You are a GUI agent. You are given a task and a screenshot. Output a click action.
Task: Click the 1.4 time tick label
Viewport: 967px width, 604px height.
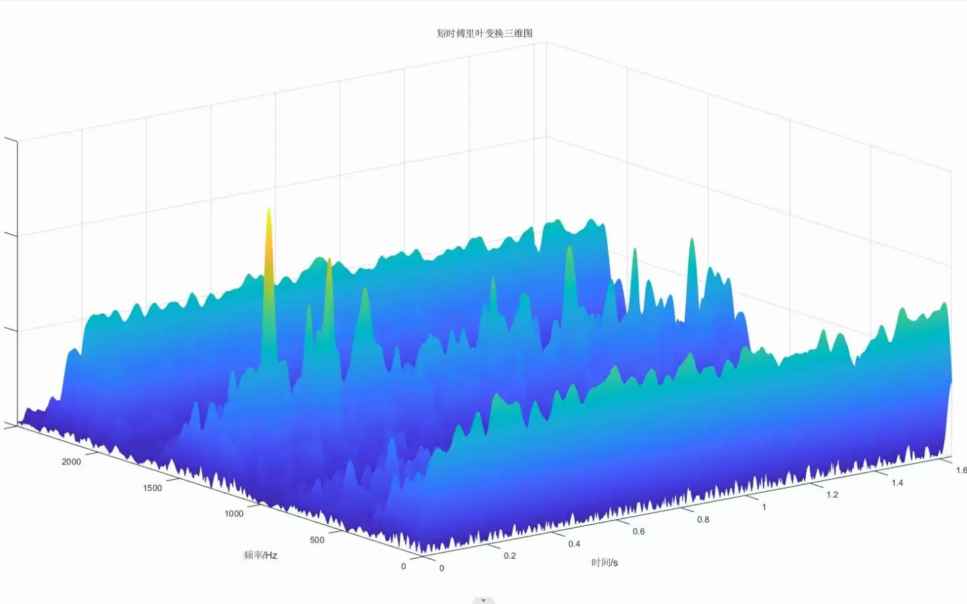[897, 482]
